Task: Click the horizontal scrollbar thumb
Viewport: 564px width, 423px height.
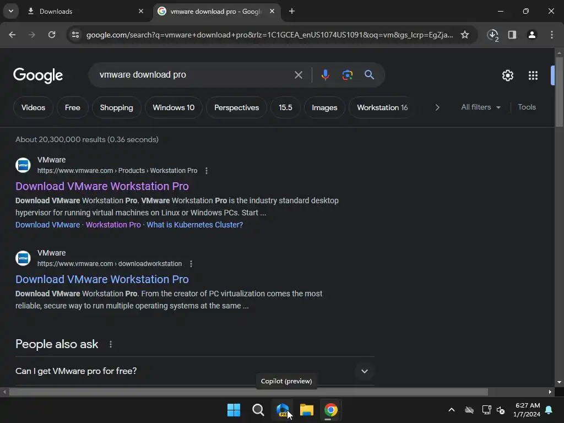Action: point(248,392)
